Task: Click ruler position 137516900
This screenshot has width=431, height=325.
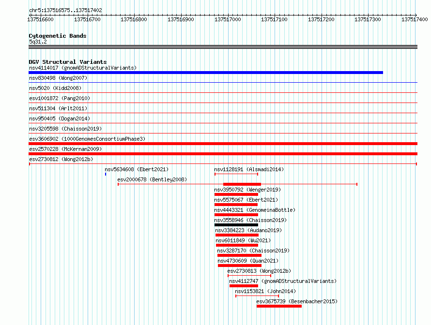Action: pyautogui.click(x=181, y=19)
